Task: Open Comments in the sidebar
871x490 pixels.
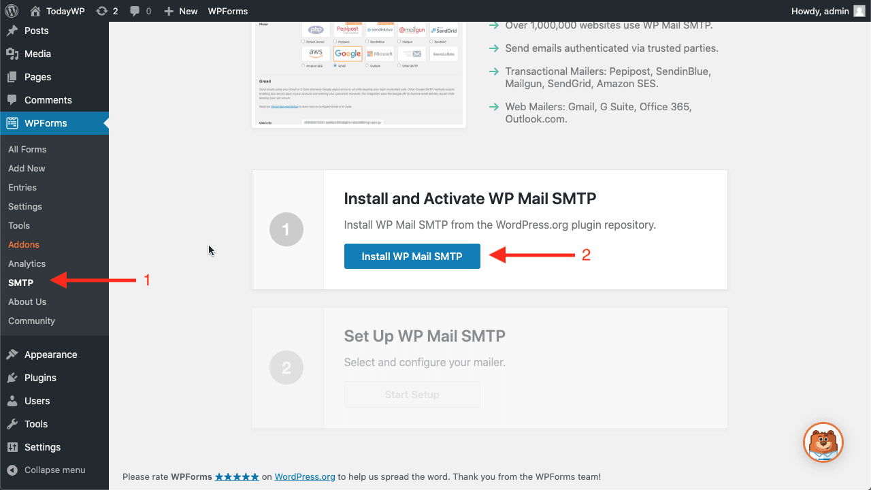Action: (54, 100)
